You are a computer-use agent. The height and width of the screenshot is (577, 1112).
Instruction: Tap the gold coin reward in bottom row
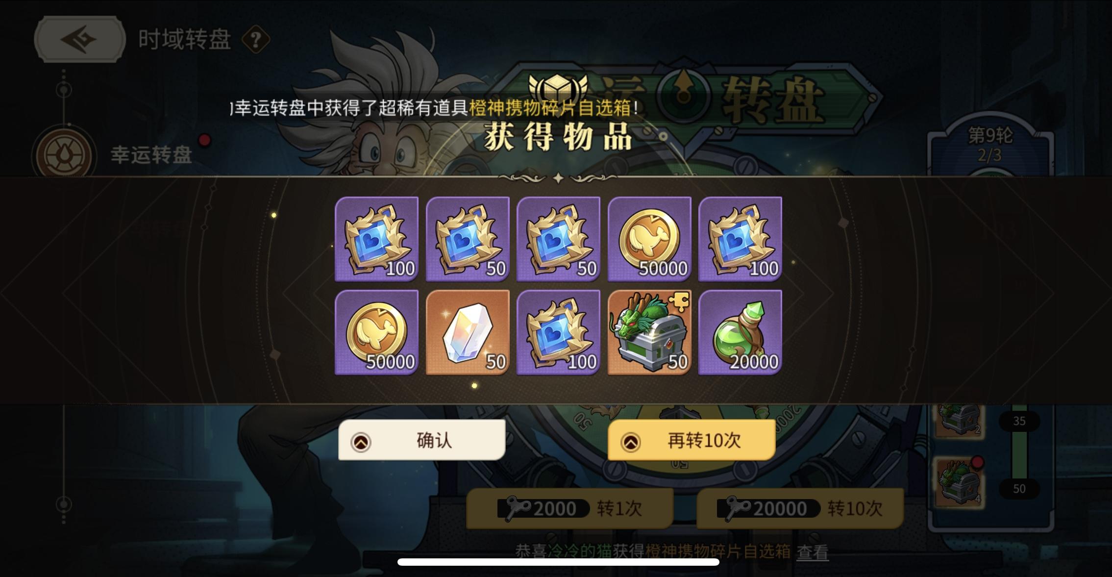click(376, 332)
